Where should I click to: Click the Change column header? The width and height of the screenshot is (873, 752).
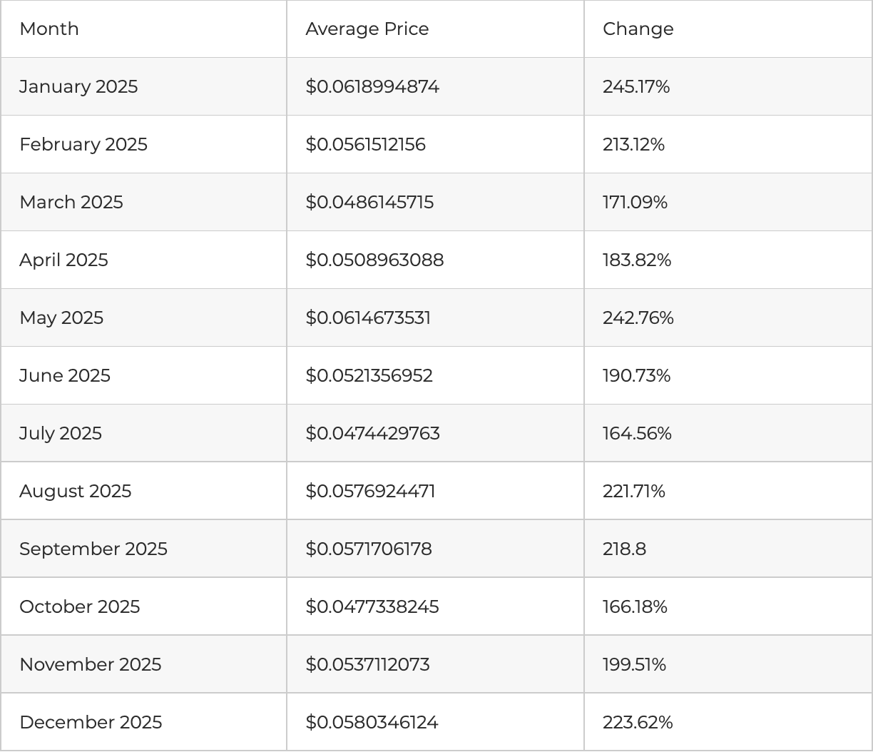click(638, 29)
